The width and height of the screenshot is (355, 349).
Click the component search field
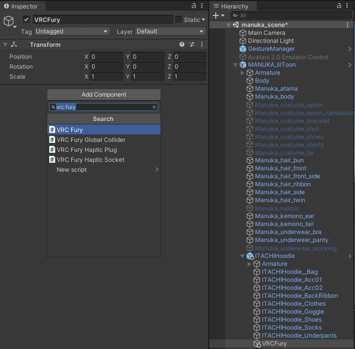(104, 107)
